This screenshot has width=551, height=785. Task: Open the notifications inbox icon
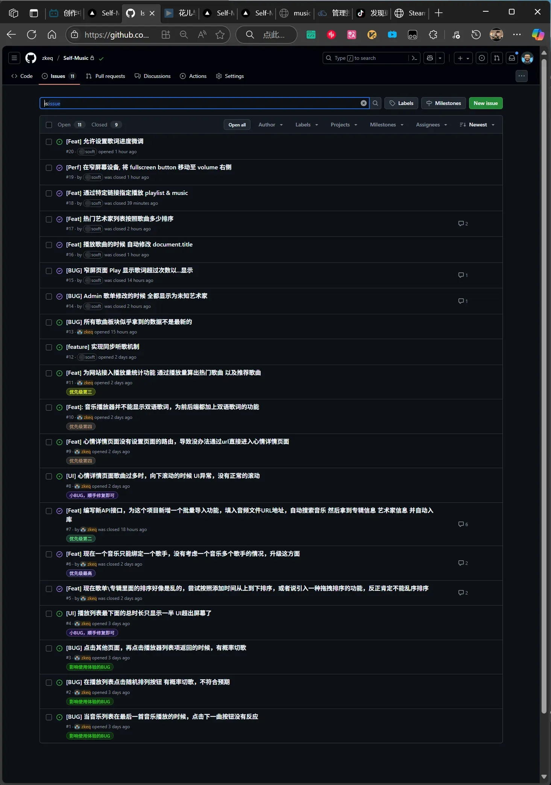tap(512, 58)
